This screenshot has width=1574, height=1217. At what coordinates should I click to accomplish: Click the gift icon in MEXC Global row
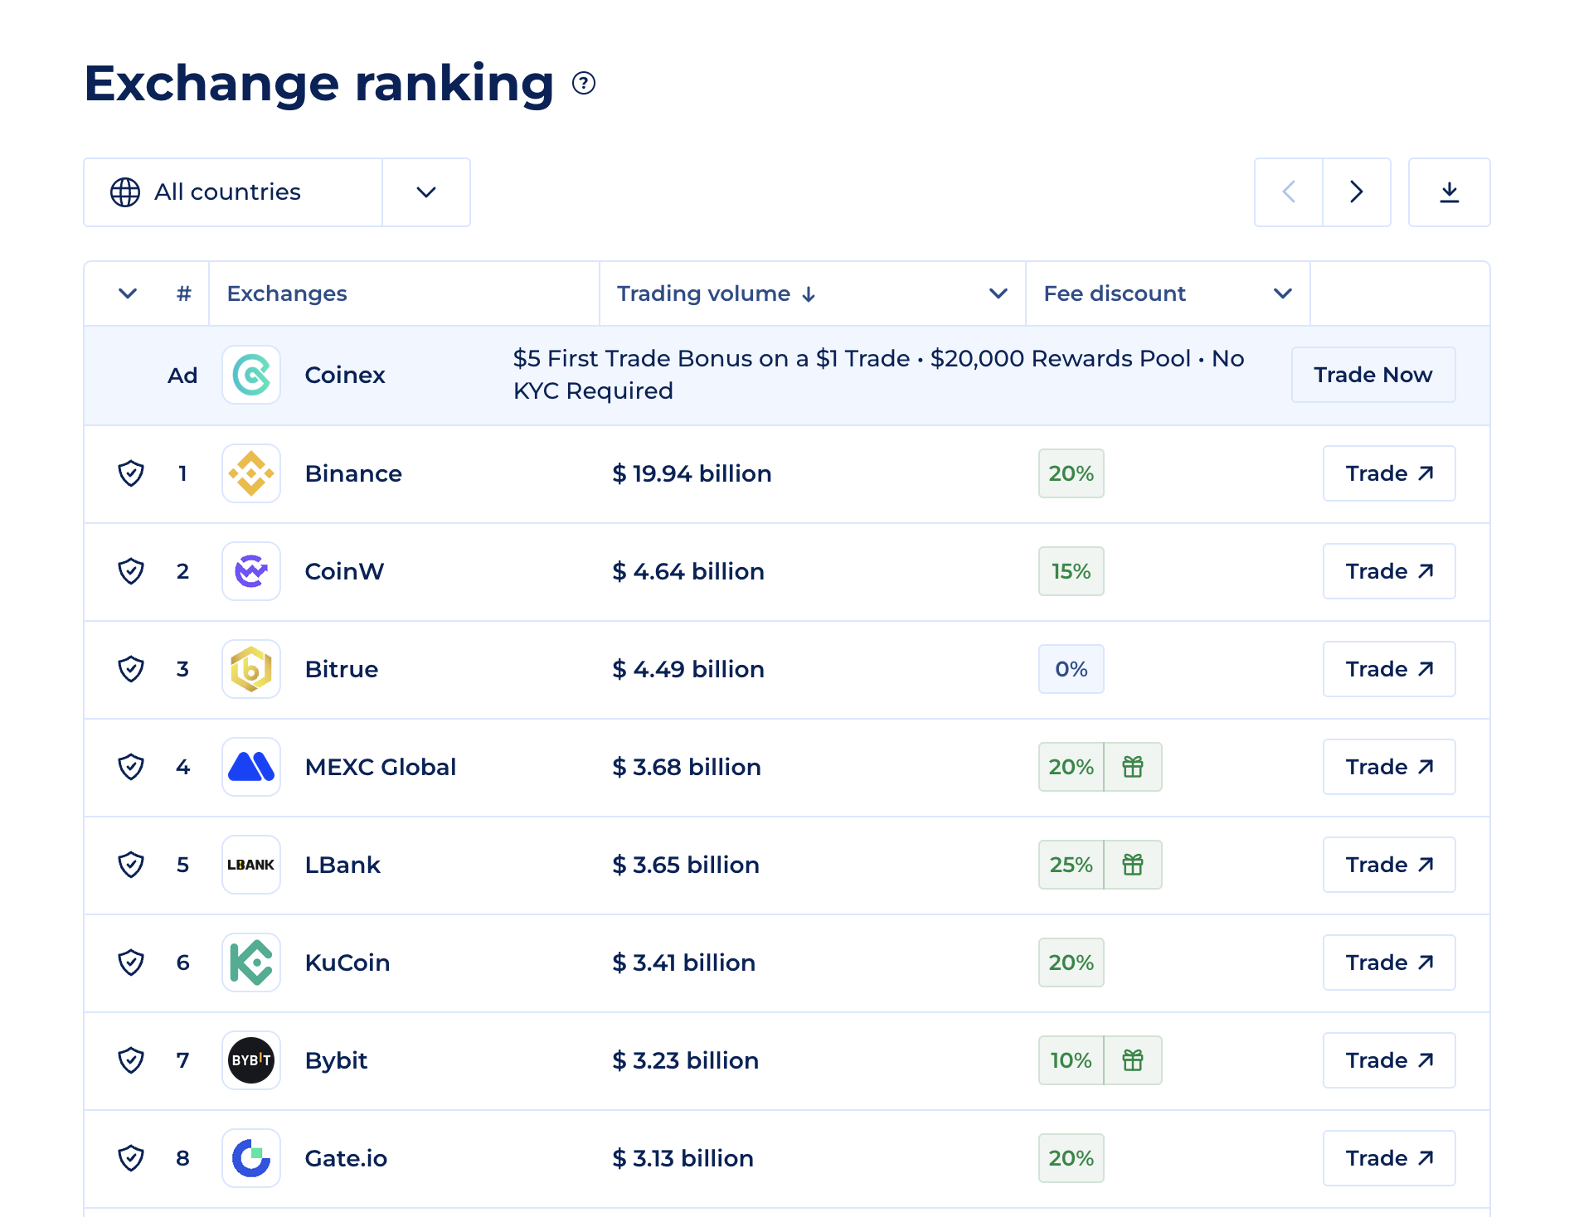[1133, 767]
